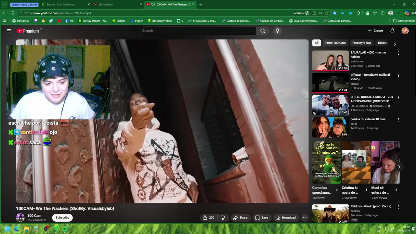Open the favorites list star icon
The image size is (416, 234).
coord(375,13)
